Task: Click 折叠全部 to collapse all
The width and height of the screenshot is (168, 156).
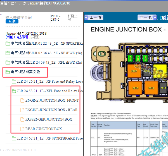Action: (72, 18)
